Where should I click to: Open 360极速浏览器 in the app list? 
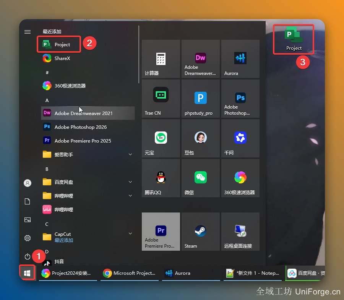click(88, 86)
